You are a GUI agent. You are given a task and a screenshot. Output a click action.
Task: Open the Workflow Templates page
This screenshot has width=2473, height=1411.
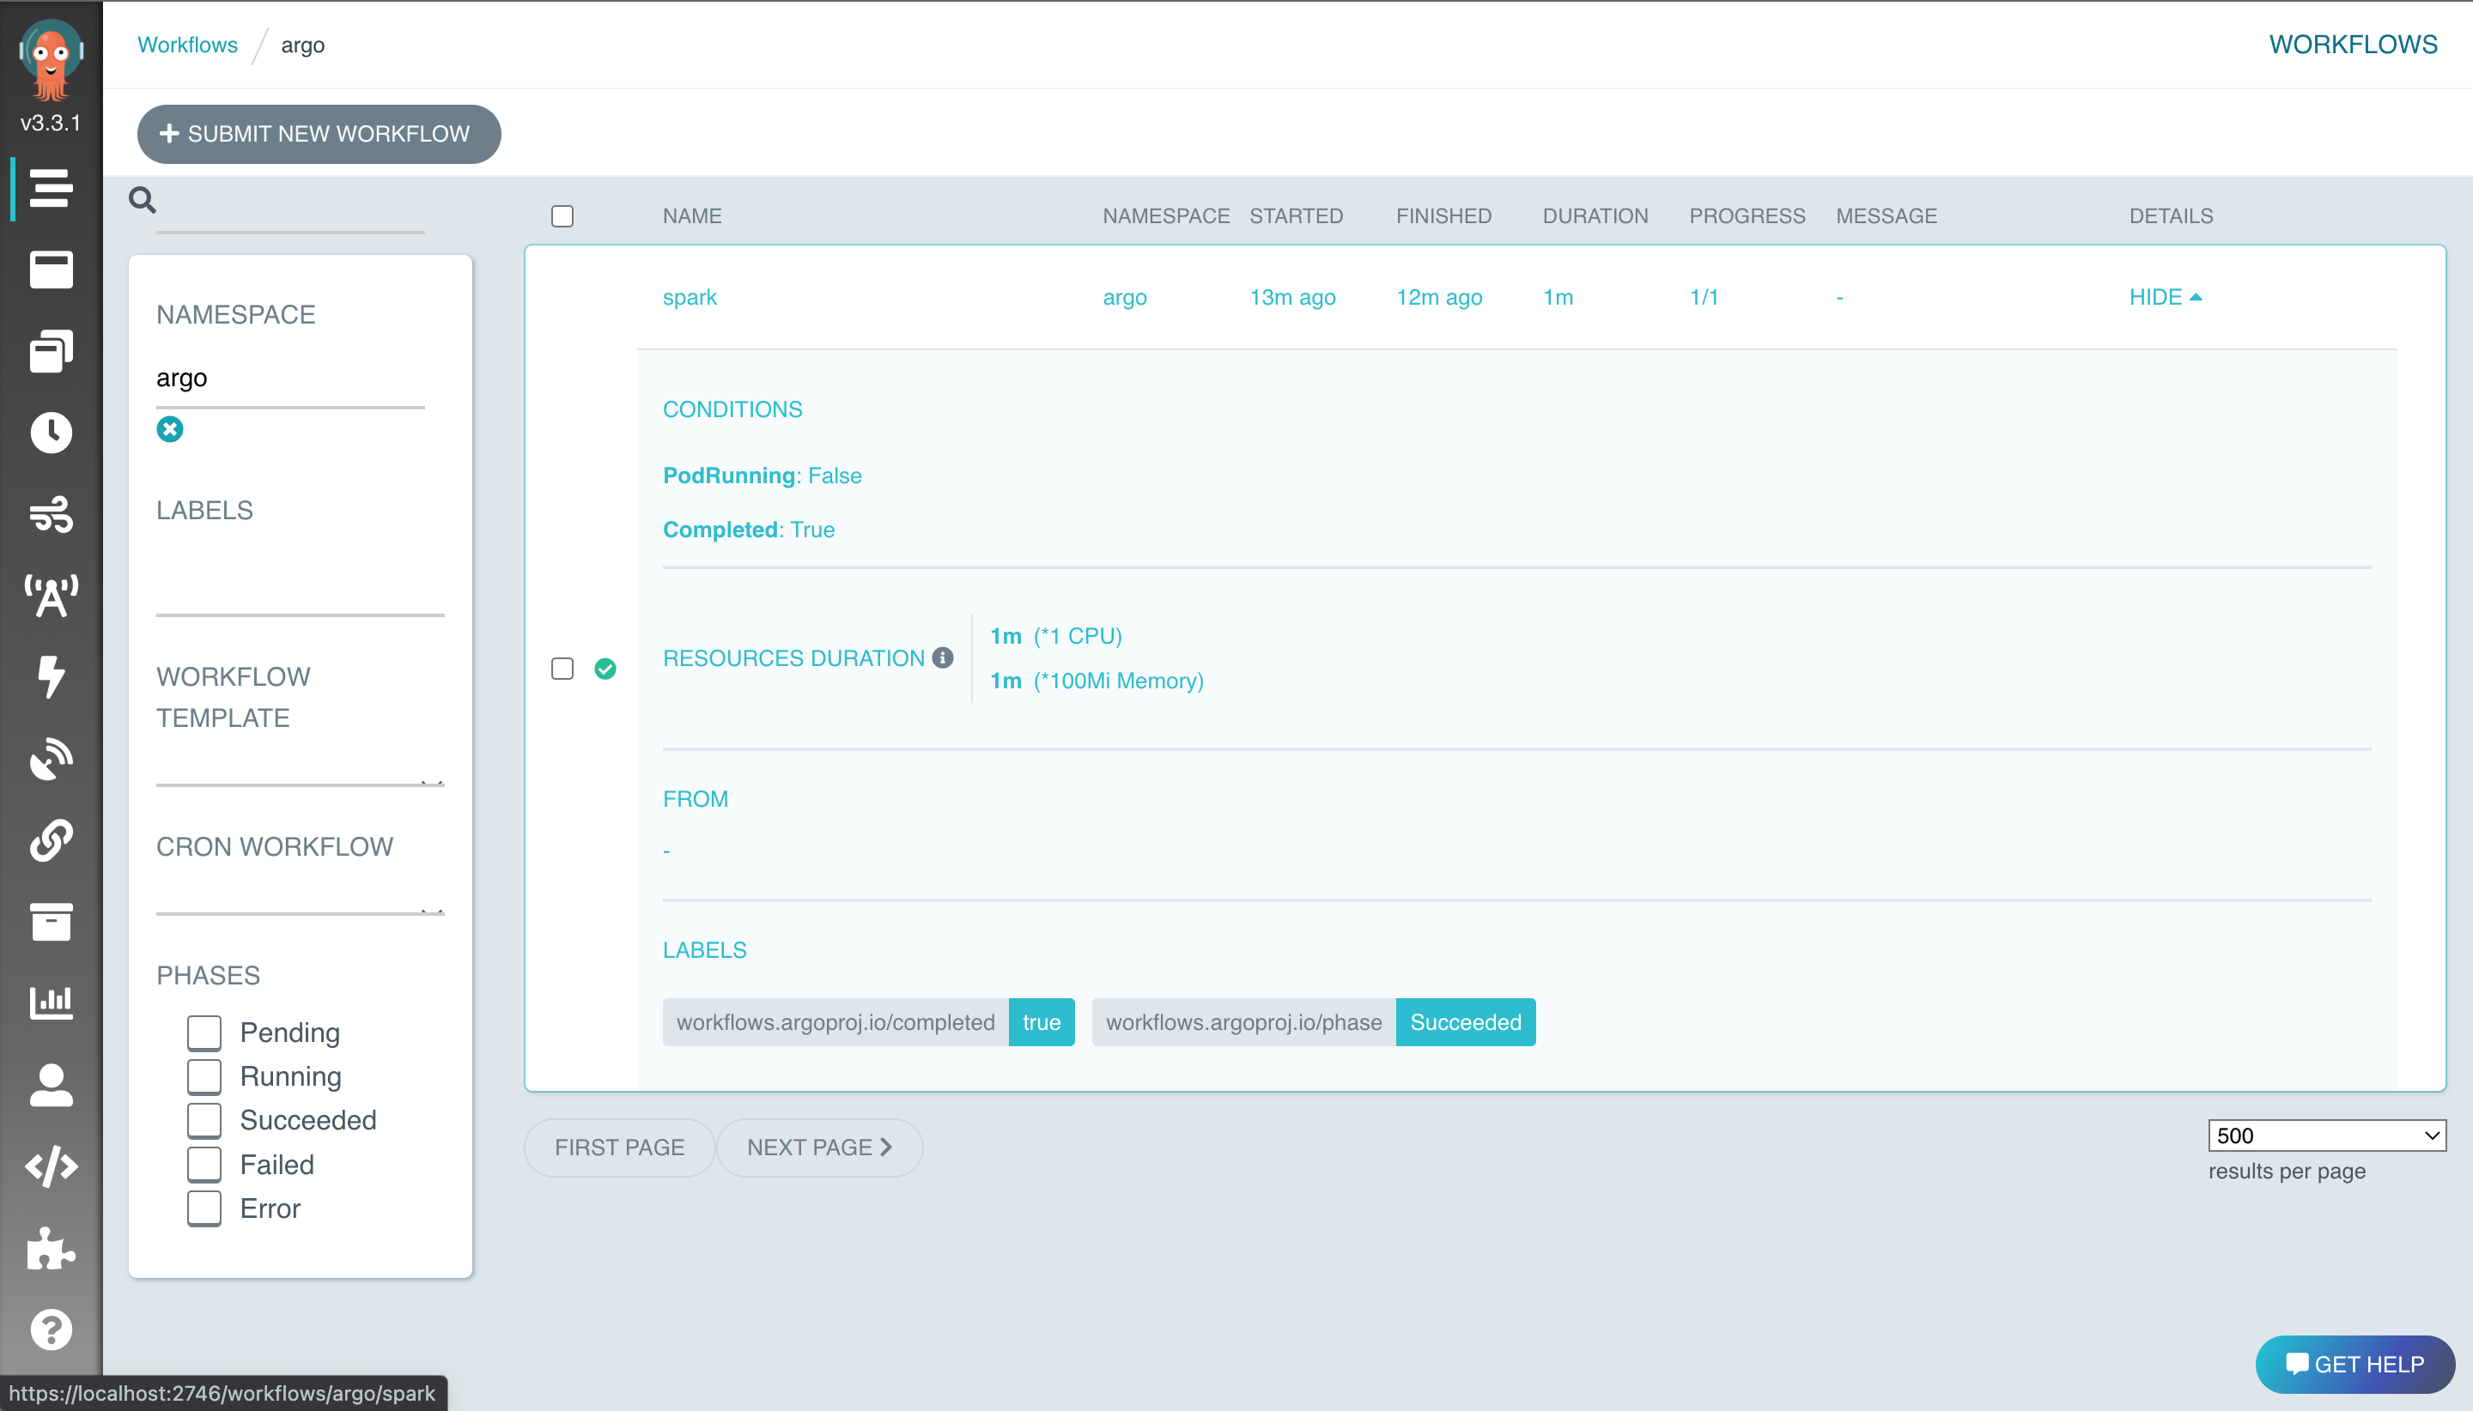[52, 350]
